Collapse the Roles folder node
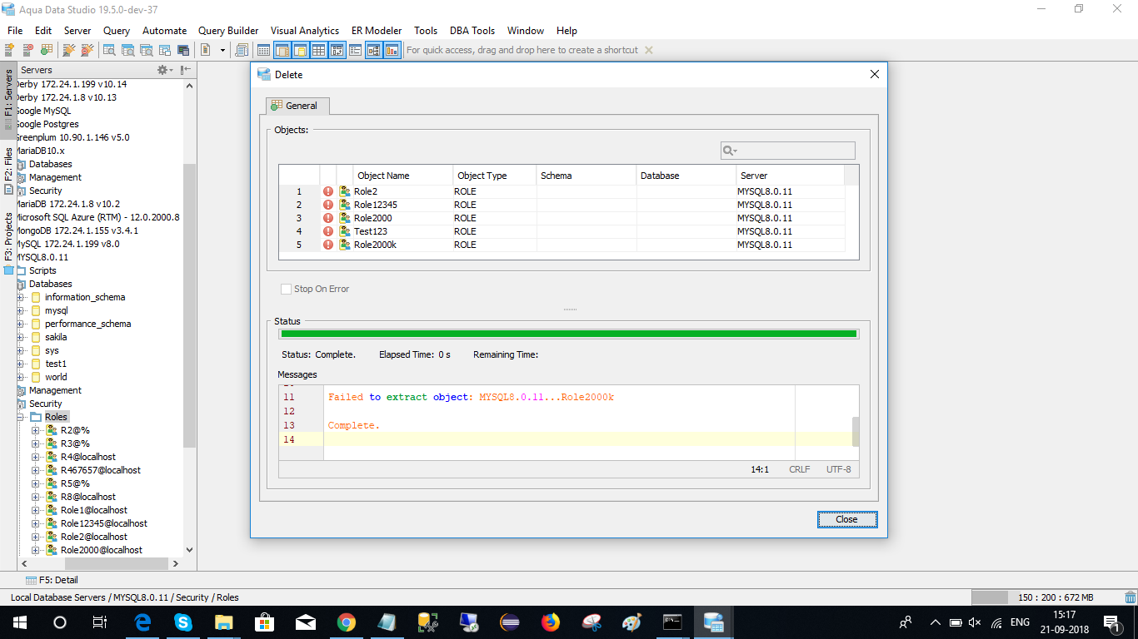Image resolution: width=1138 pixels, height=639 pixels. pyautogui.click(x=21, y=417)
